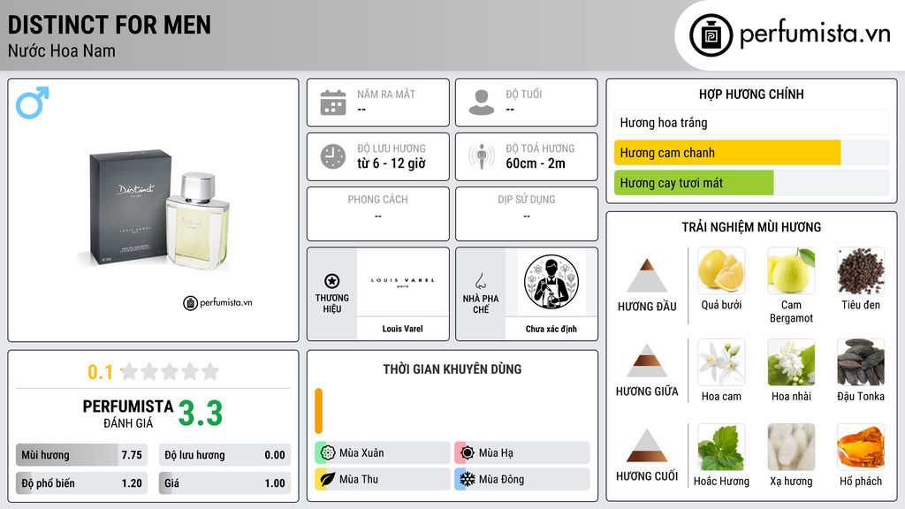905x509 pixels.
Task: Click the Hương đầu pyramid icon
Action: 647,276
